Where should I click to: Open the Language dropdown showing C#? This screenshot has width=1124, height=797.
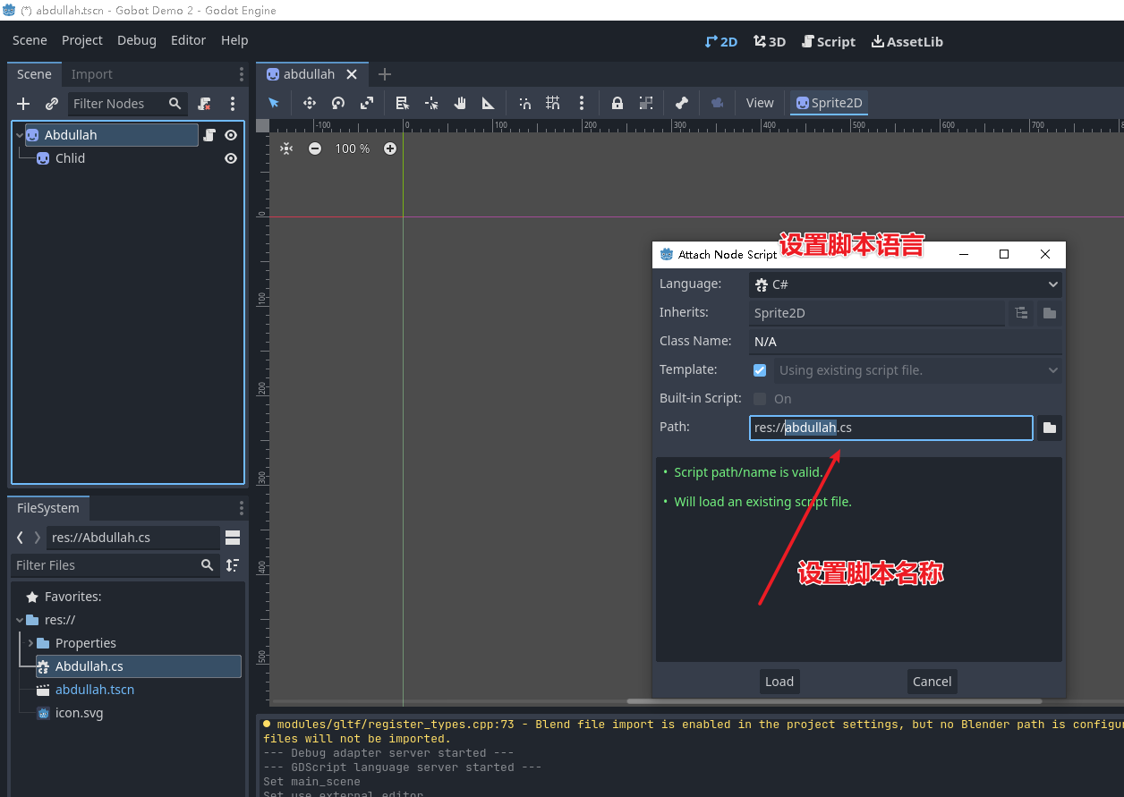905,284
